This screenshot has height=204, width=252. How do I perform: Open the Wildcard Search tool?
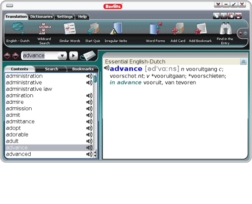pyautogui.click(x=44, y=28)
